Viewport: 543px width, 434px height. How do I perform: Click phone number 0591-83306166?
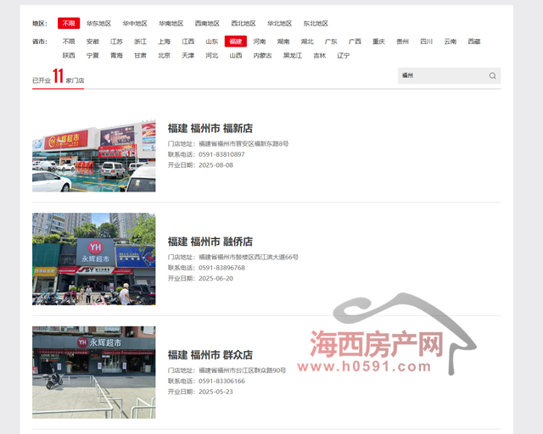coord(221,381)
